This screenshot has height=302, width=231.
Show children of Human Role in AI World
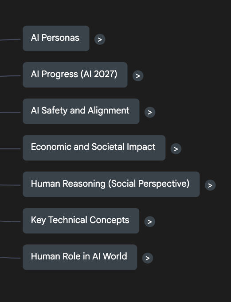[x=148, y=258]
